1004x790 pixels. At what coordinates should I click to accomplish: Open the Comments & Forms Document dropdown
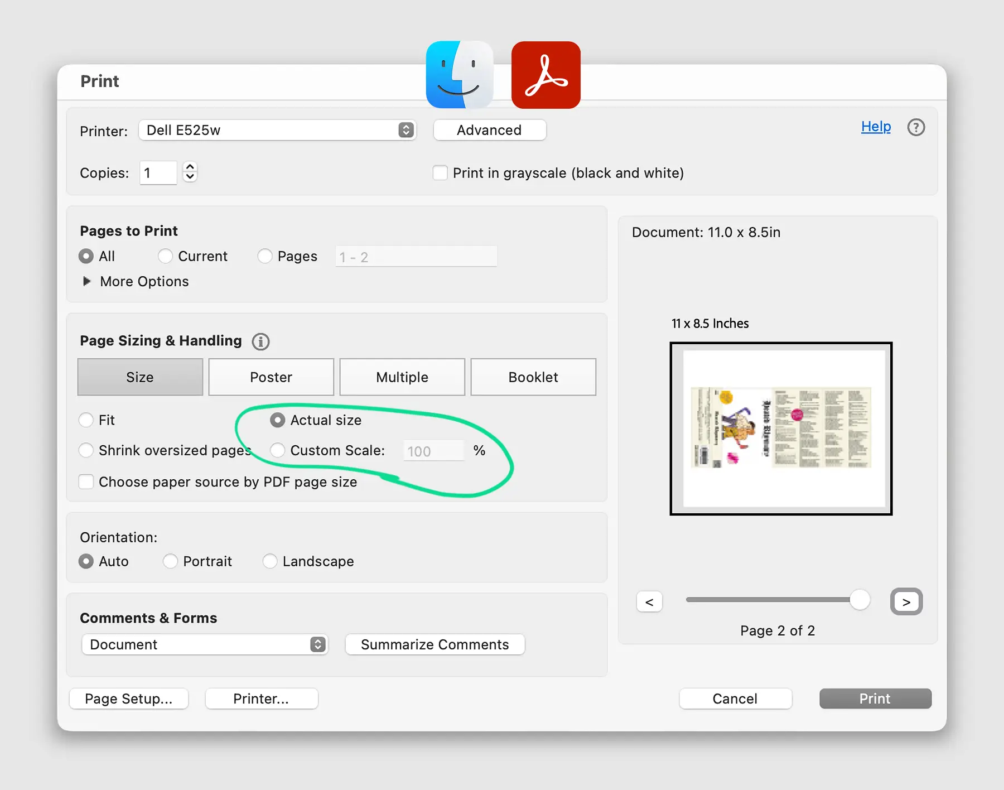pos(205,644)
